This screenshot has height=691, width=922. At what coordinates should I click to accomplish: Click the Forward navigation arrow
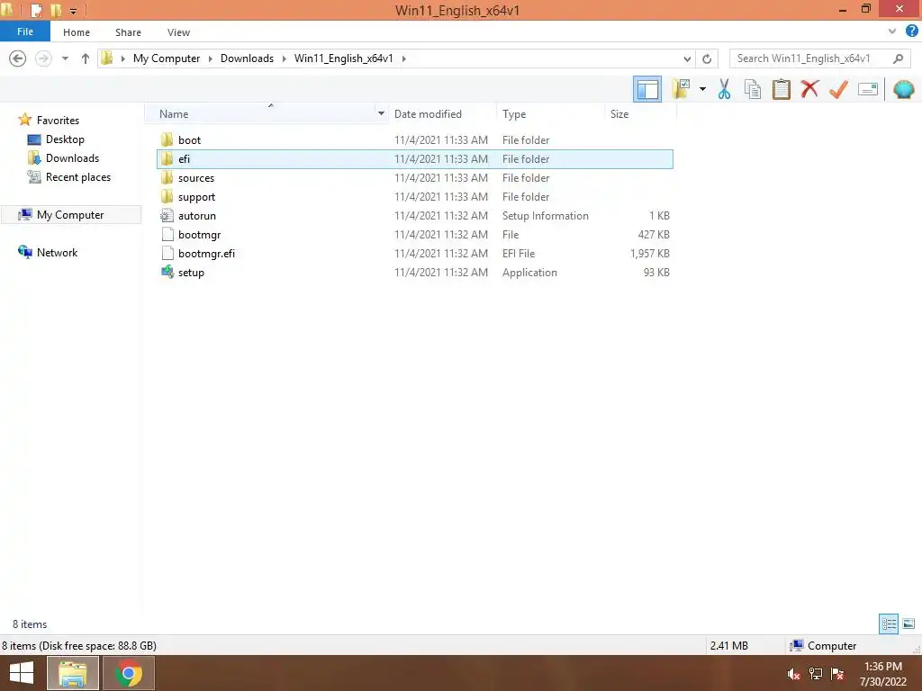click(43, 58)
